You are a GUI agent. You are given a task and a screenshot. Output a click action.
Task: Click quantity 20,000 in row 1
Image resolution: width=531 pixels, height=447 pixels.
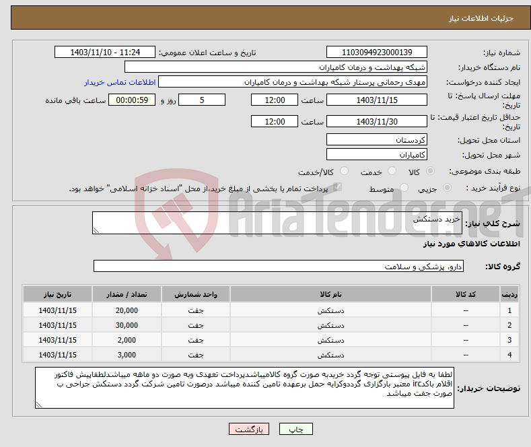[127, 310]
